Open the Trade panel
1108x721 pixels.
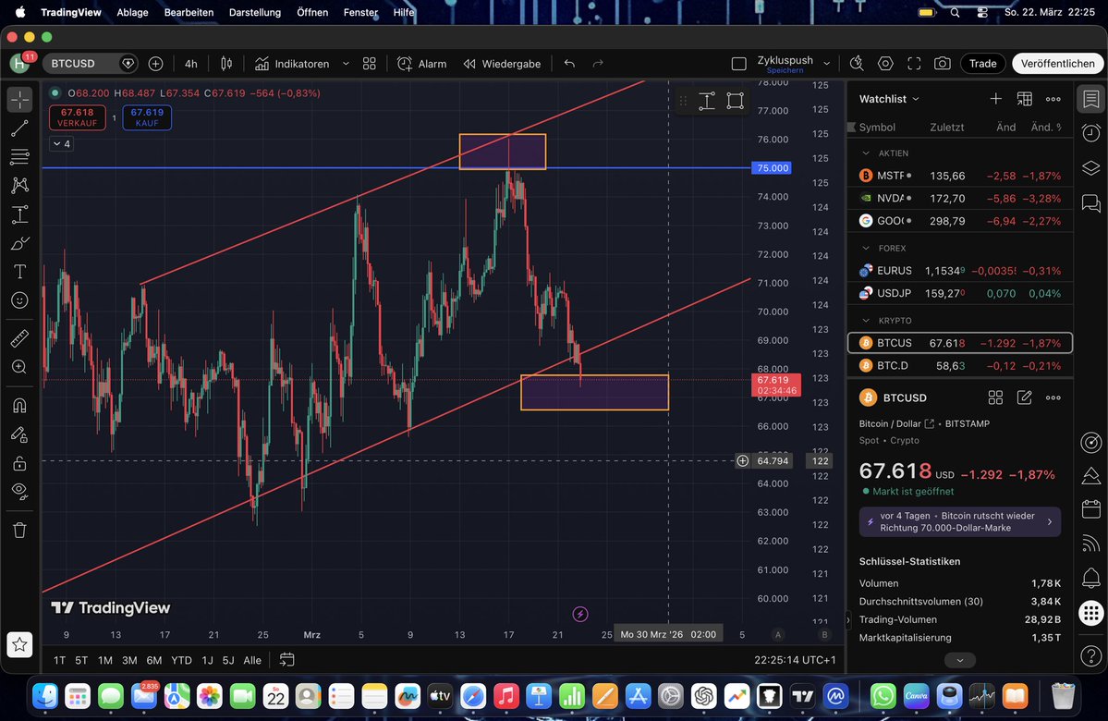(982, 64)
